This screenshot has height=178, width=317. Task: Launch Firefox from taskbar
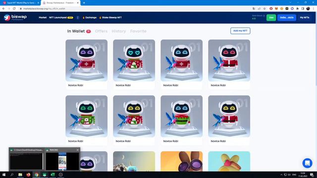tap(28, 175)
